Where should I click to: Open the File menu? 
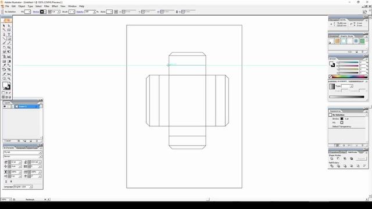click(x=7, y=6)
